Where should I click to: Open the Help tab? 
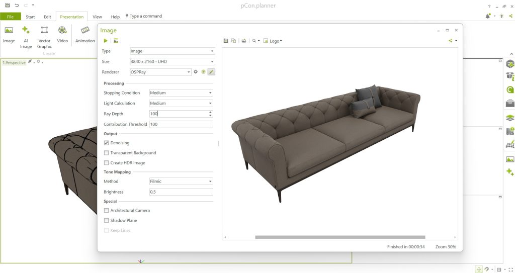click(x=115, y=17)
